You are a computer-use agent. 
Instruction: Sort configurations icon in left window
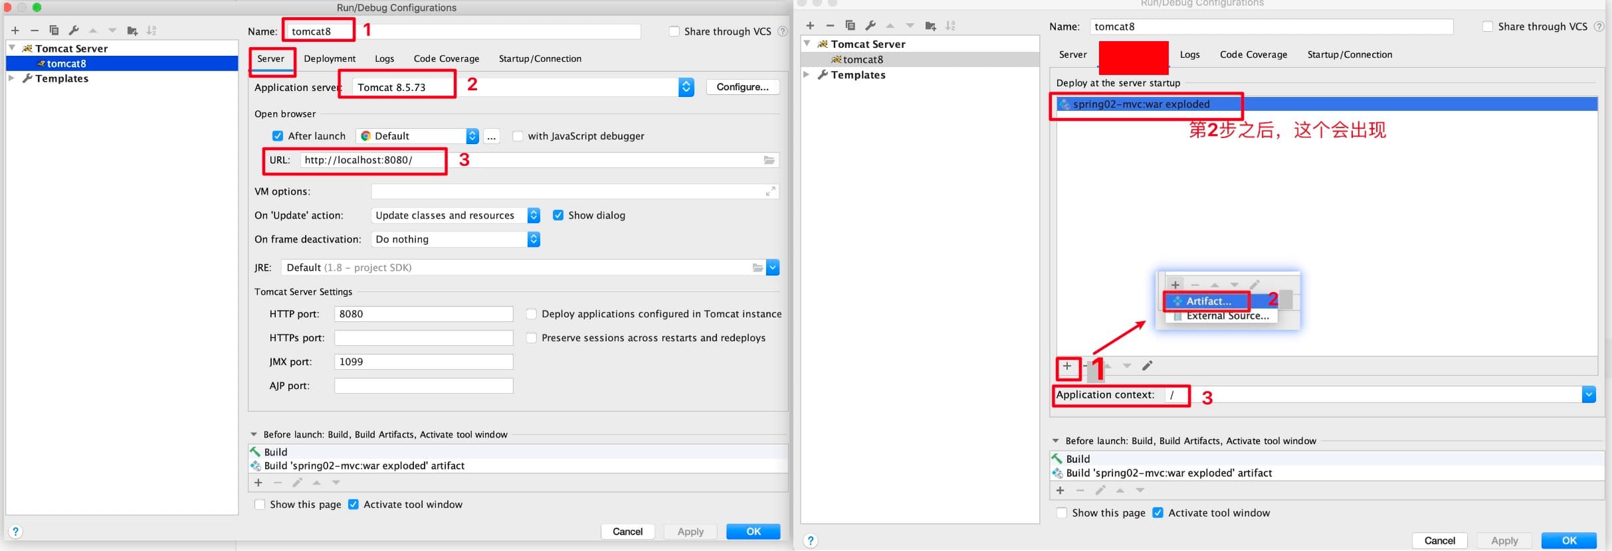click(x=151, y=31)
